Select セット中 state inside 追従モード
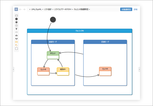153x106 pixels. click(43, 71)
